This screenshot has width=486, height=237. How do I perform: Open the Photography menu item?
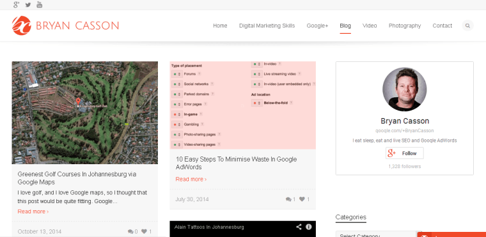pos(405,26)
